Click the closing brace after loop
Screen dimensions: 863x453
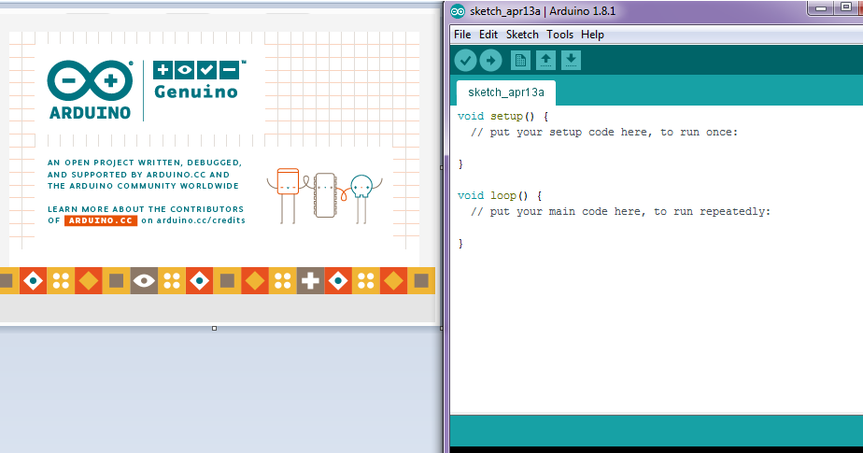coord(460,243)
